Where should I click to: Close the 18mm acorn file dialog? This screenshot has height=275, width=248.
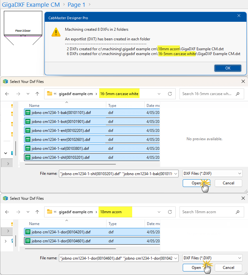243,198
